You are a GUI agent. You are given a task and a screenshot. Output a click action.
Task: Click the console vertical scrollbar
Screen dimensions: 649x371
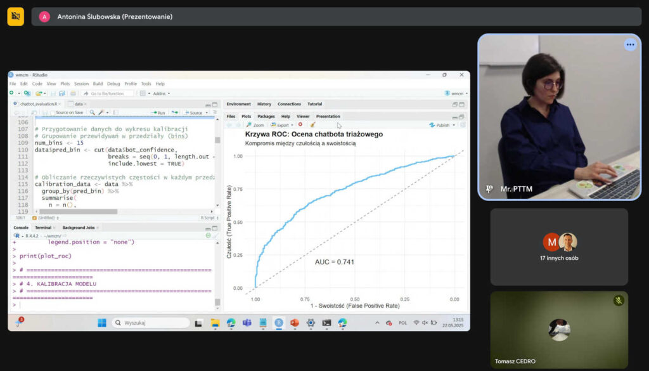(x=218, y=303)
